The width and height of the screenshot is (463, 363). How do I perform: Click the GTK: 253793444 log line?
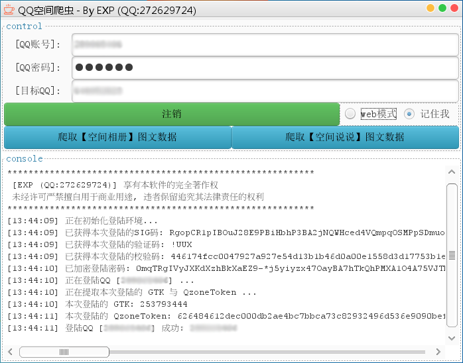pyautogui.click(x=98, y=304)
